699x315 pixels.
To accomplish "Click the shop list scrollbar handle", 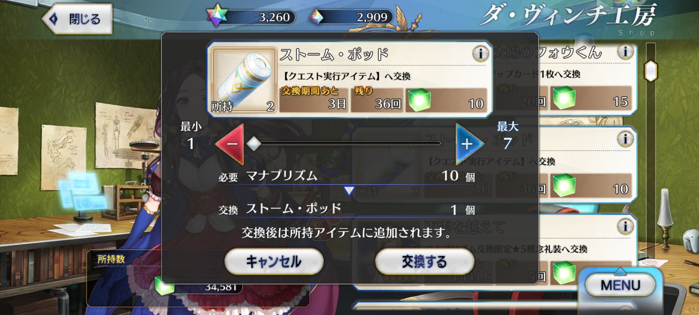I will pyautogui.click(x=651, y=71).
